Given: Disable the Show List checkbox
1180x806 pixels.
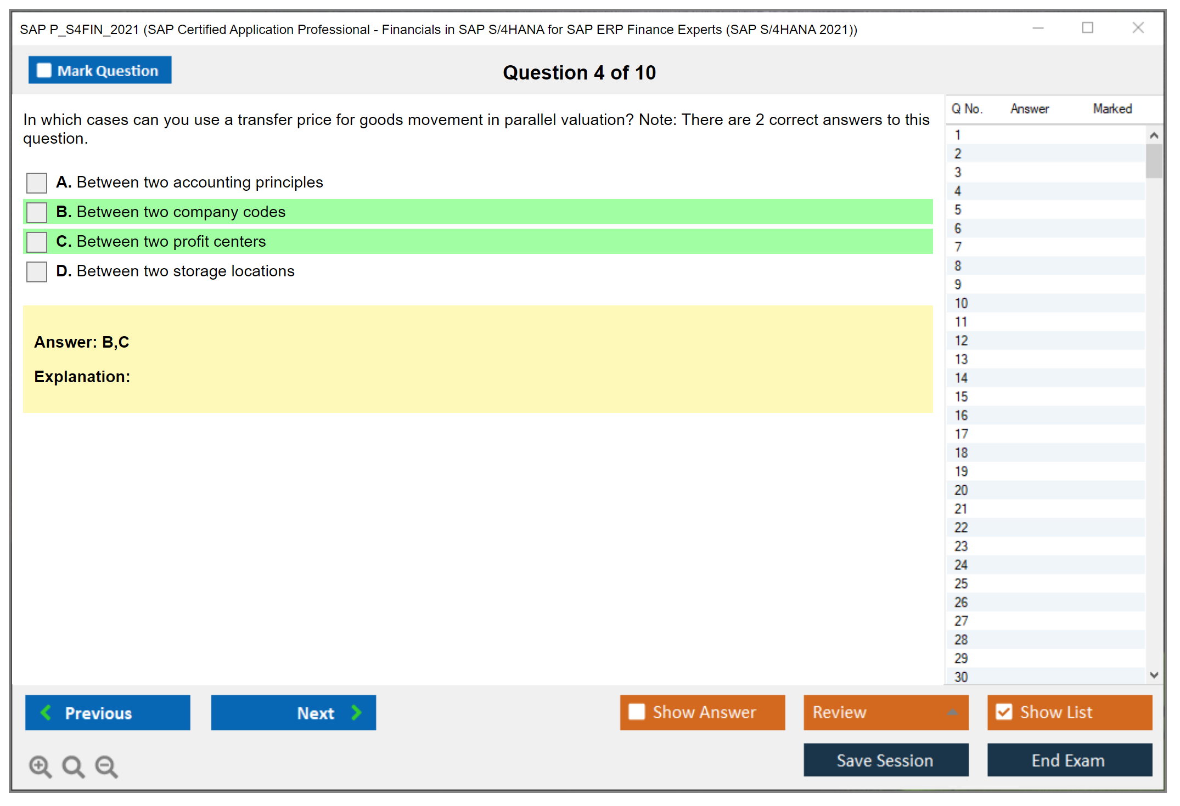Looking at the screenshot, I should tap(1004, 712).
